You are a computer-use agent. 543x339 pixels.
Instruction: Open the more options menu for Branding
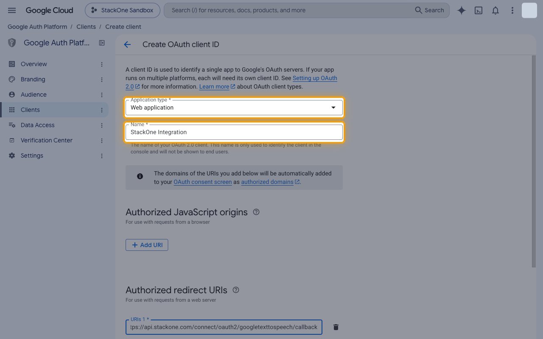point(102,79)
